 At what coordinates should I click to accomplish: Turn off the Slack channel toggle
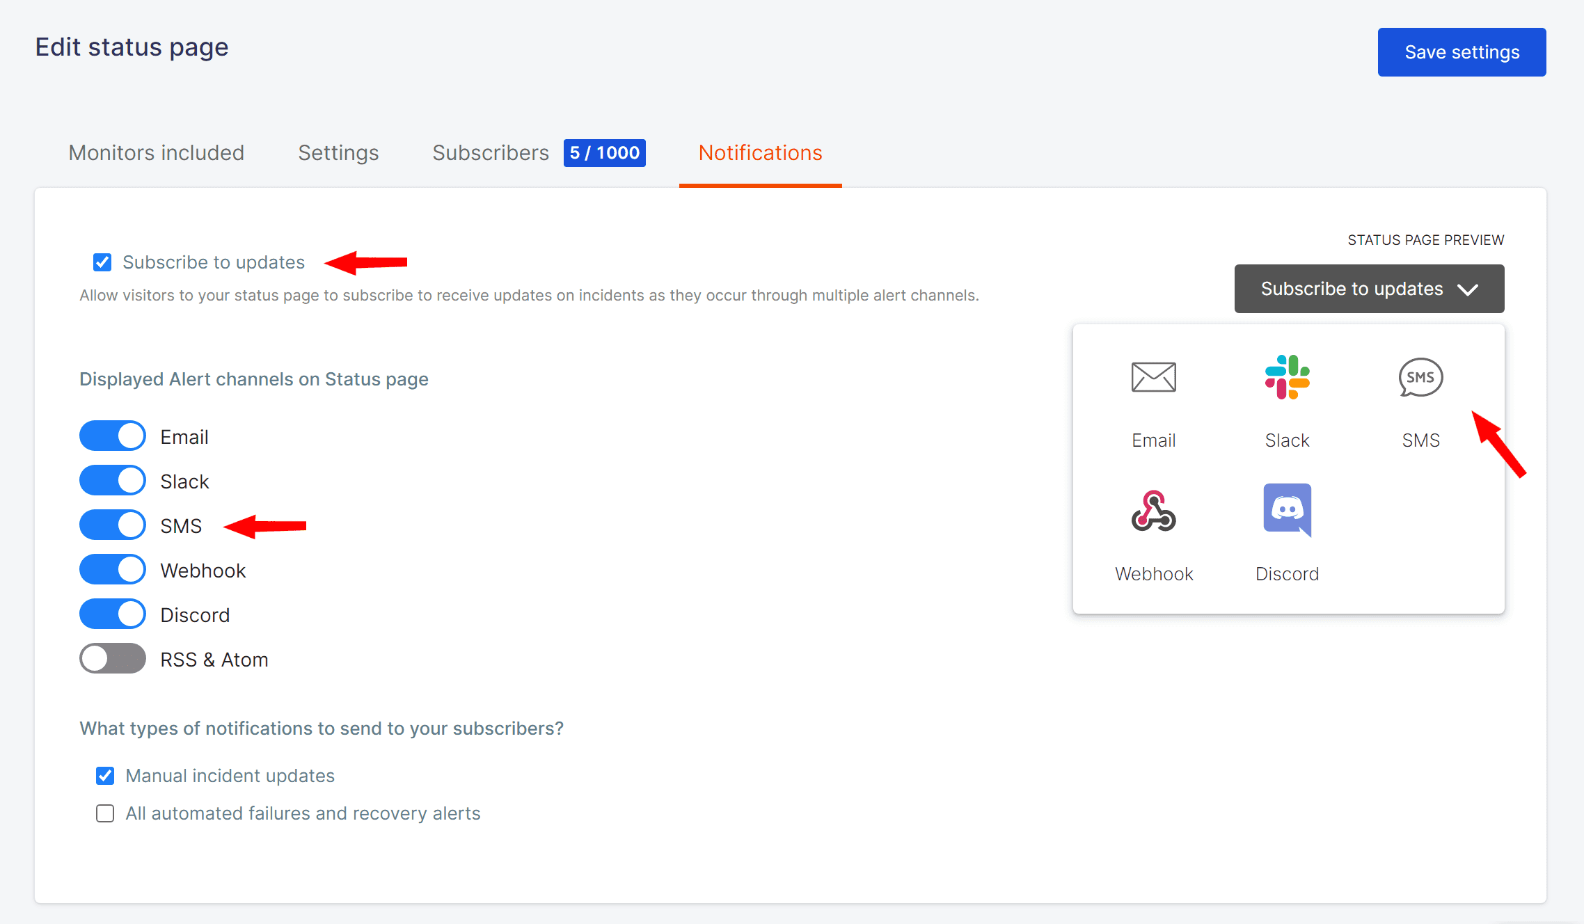113,481
